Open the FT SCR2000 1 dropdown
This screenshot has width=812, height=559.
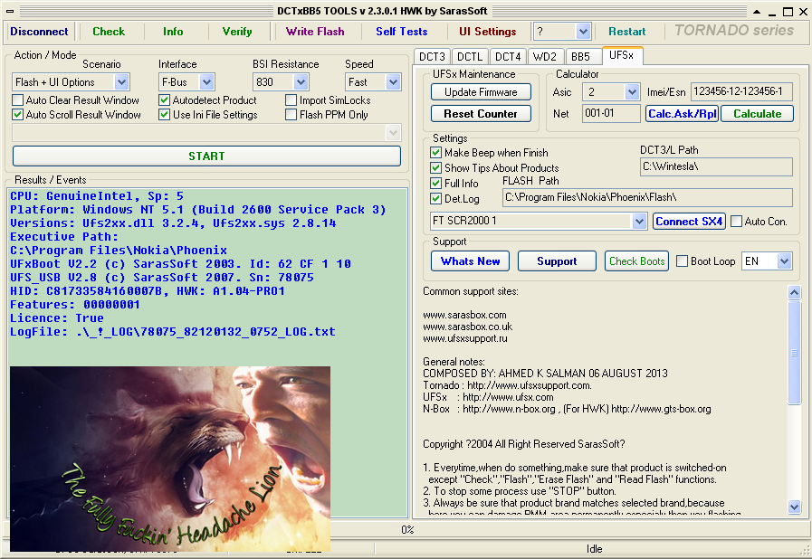click(639, 221)
